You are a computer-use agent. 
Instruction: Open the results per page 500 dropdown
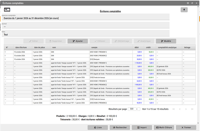click(134, 109)
